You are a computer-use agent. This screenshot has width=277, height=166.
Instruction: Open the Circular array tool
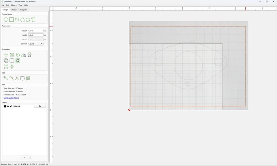[12, 67]
